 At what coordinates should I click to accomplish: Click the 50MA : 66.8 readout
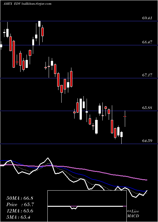click(x=20, y=198)
